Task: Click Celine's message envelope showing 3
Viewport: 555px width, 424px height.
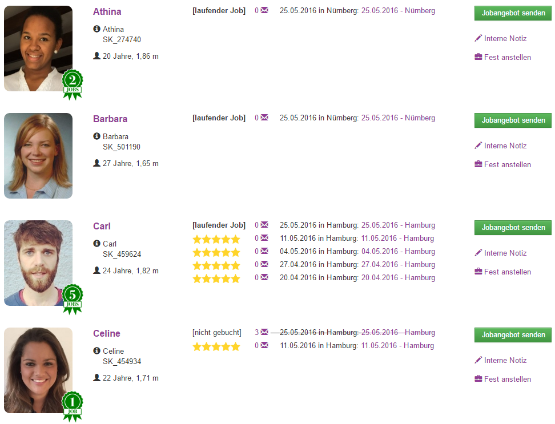Action: 264,332
